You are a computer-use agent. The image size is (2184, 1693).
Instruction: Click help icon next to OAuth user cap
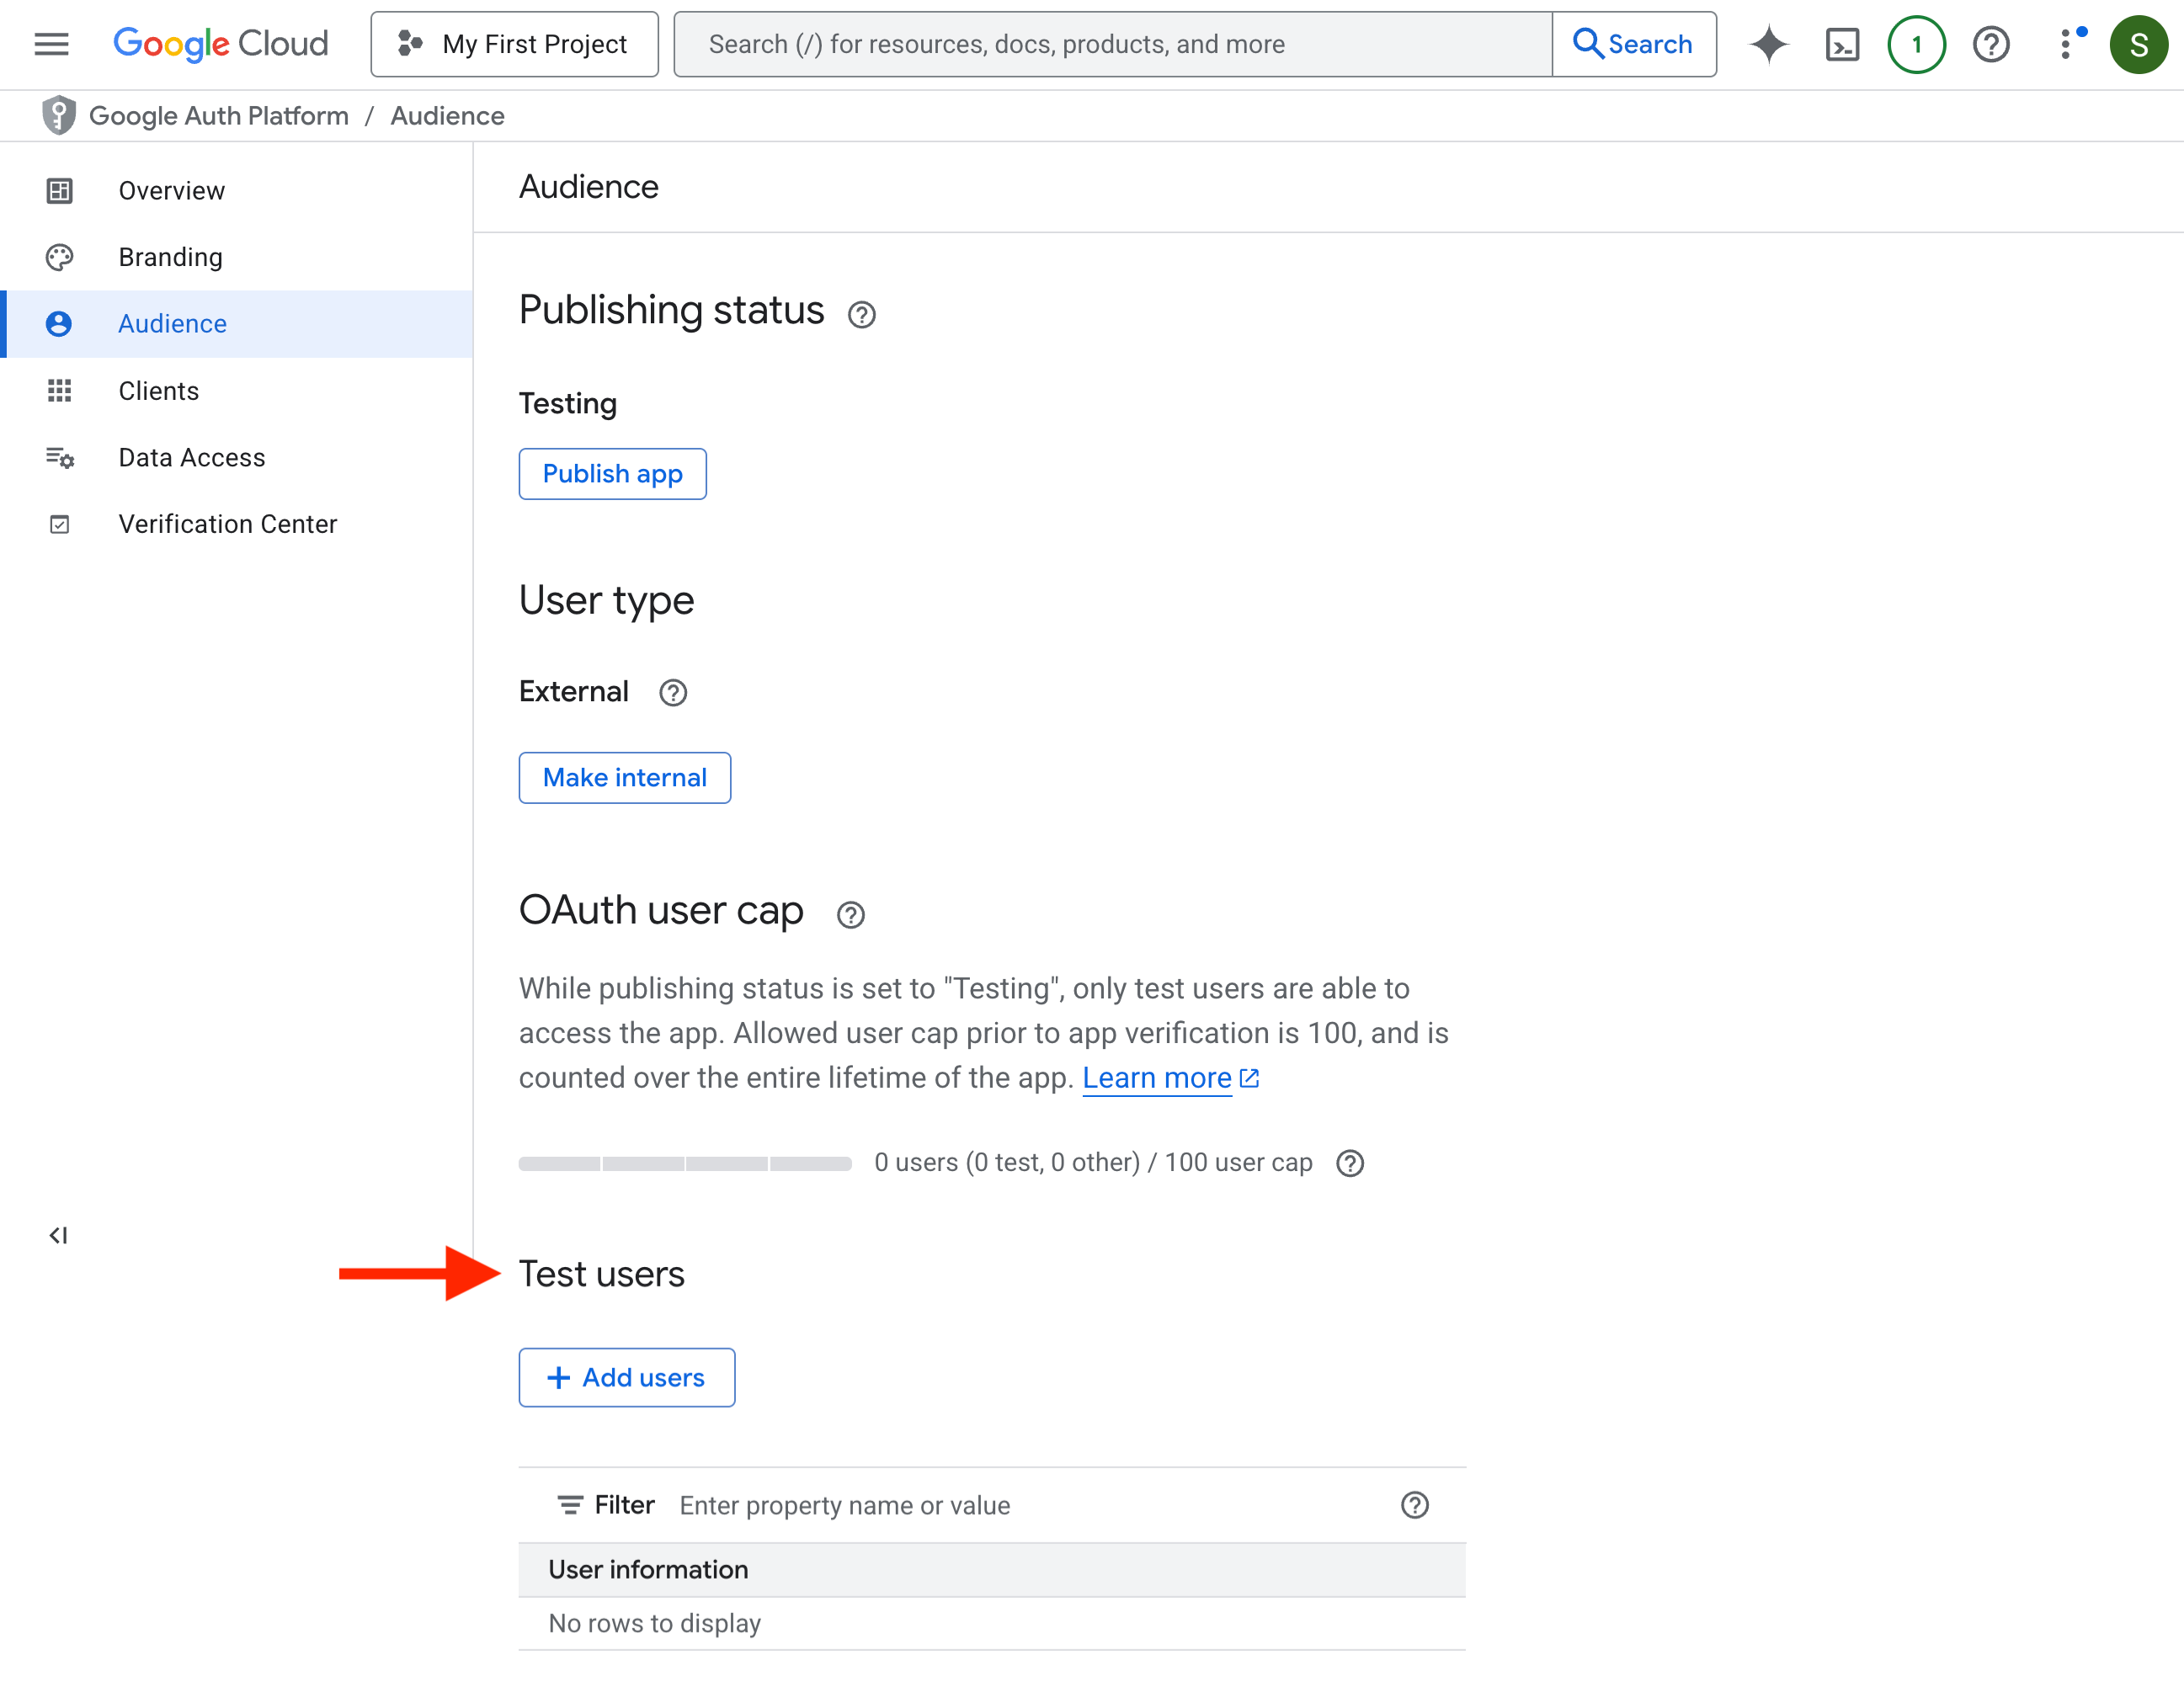point(850,914)
